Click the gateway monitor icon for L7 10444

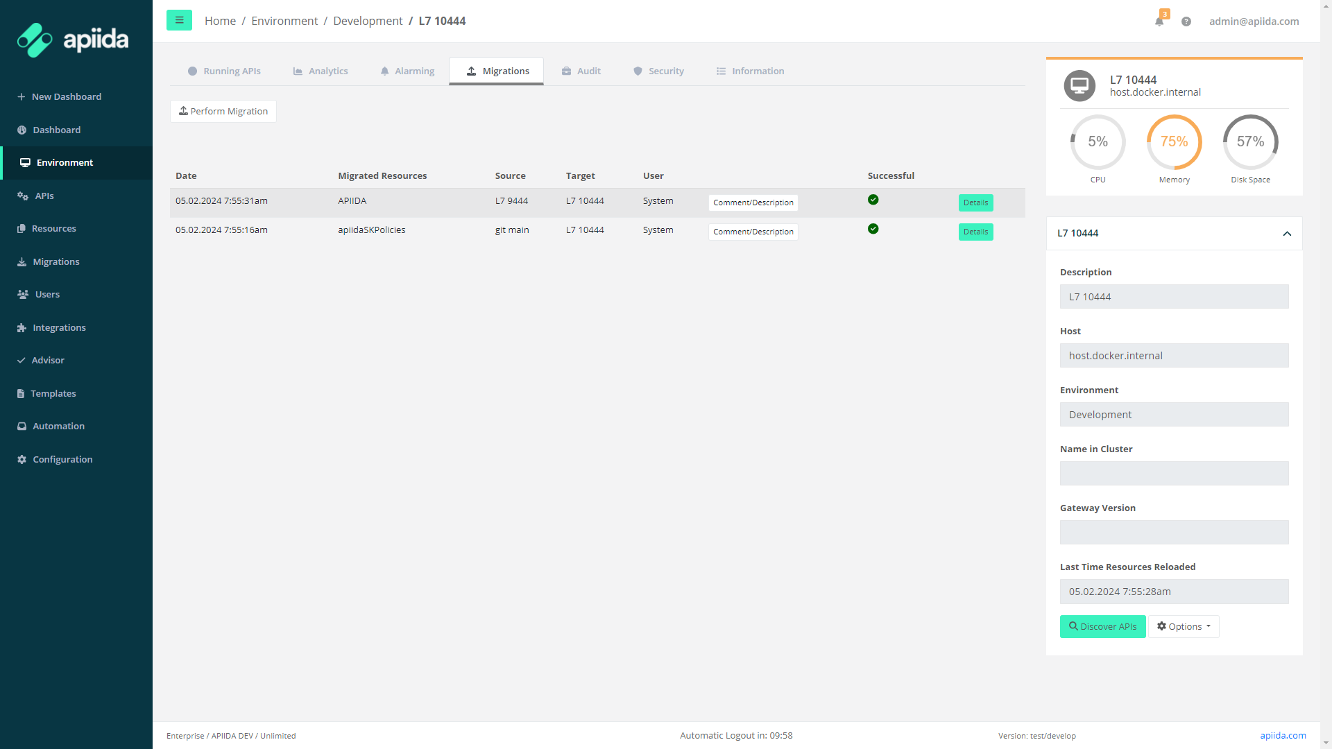coord(1079,86)
